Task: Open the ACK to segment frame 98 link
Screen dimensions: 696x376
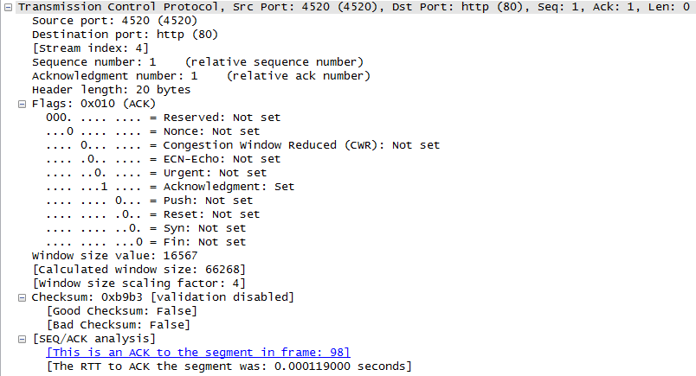Action: coord(198,353)
